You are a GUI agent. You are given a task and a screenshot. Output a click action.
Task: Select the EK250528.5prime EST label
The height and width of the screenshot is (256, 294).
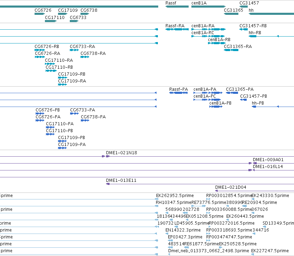(x=238, y=244)
